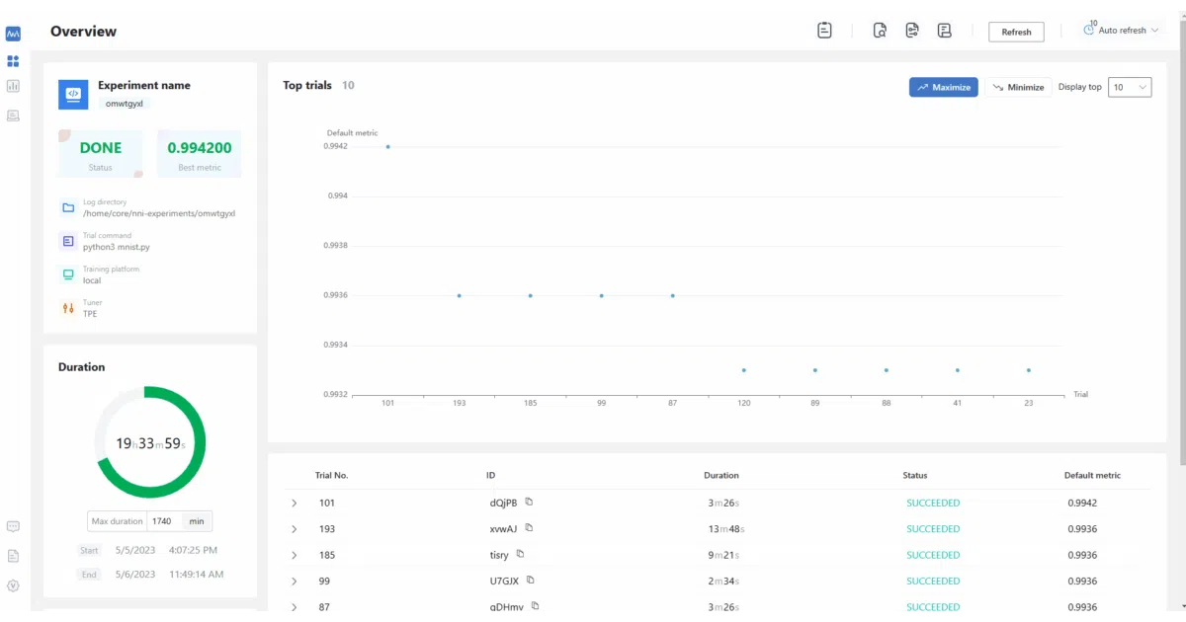Viewport: 1186px width, 622px height.
Task: Open the settings gear icon at sidebar bottom
Action: 13,584
